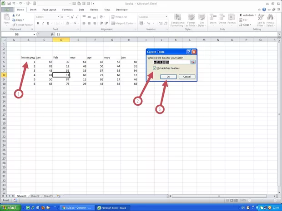The height and width of the screenshot is (211, 282).
Task: Toggle Align Text Right
Action: pyautogui.click(x=94, y=23)
